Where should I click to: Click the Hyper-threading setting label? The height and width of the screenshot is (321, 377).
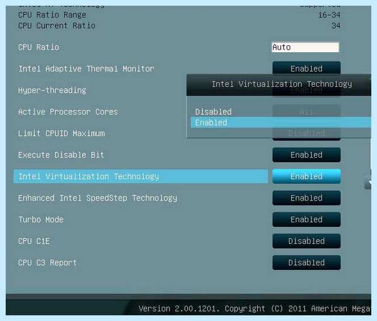[x=52, y=90]
